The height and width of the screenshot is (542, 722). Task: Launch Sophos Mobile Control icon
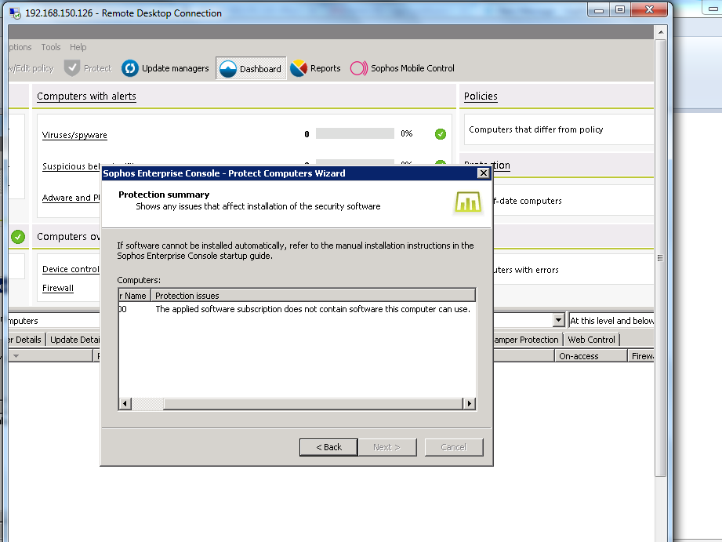pyautogui.click(x=359, y=68)
